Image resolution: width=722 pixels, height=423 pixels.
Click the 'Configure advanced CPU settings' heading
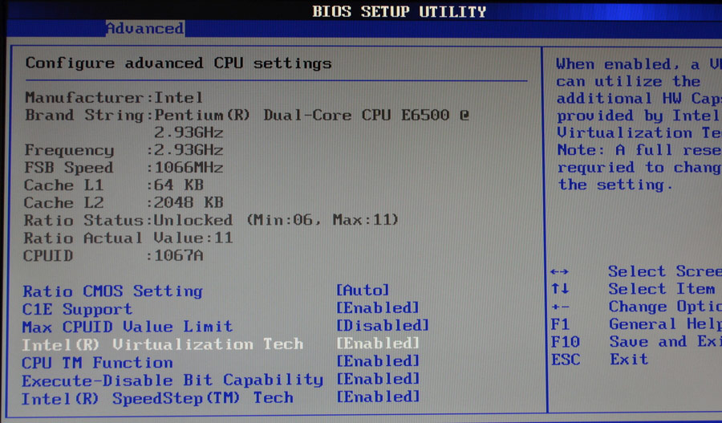pos(179,63)
